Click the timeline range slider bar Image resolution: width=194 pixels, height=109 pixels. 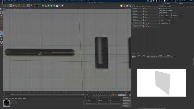pos(48,95)
